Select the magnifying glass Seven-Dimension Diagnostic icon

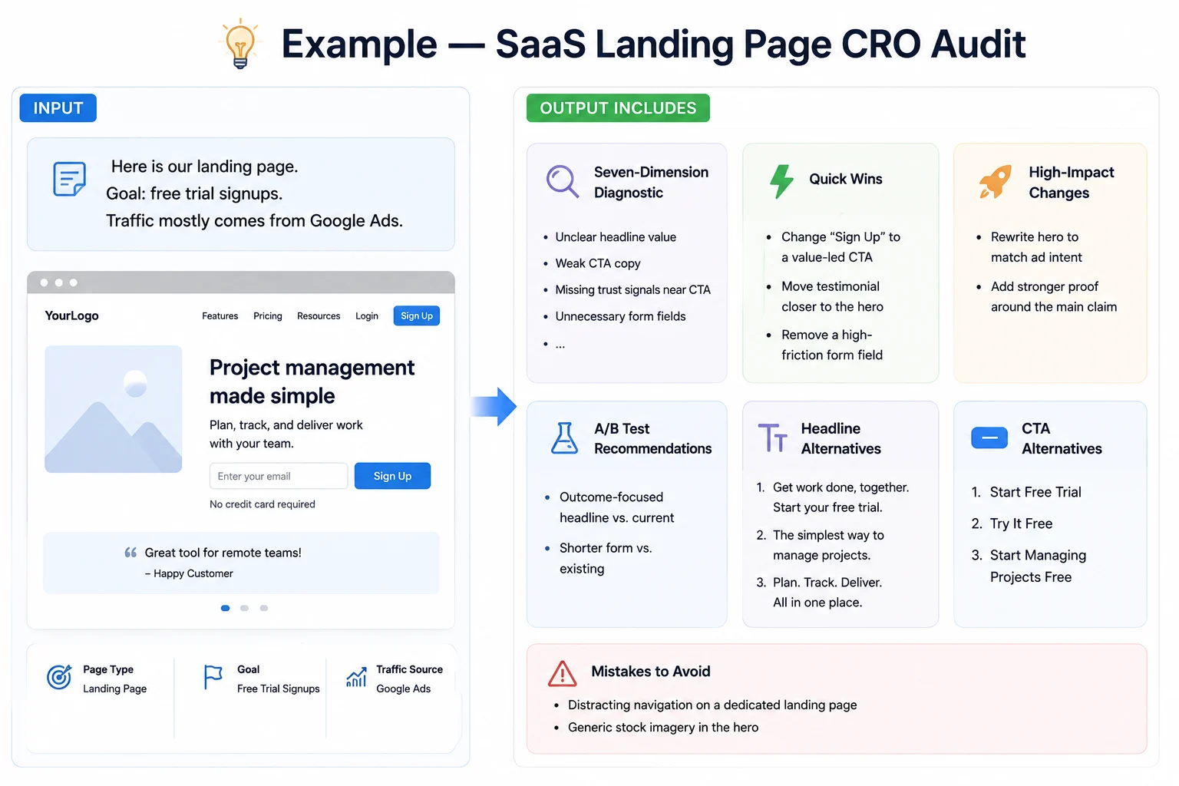point(563,181)
